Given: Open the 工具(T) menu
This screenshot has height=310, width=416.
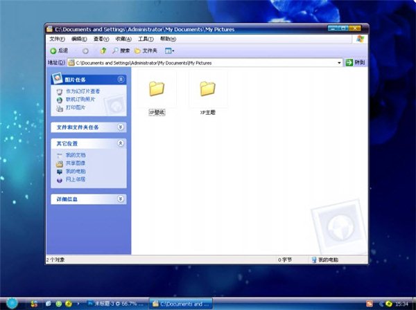Looking at the screenshot, I should [146, 39].
